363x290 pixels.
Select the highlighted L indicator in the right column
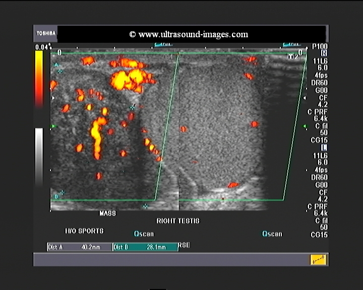pos(323,148)
